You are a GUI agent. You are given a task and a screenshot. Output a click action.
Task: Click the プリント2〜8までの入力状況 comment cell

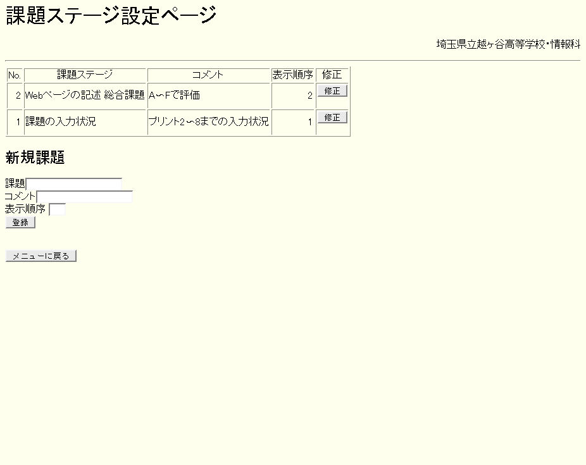(209, 122)
